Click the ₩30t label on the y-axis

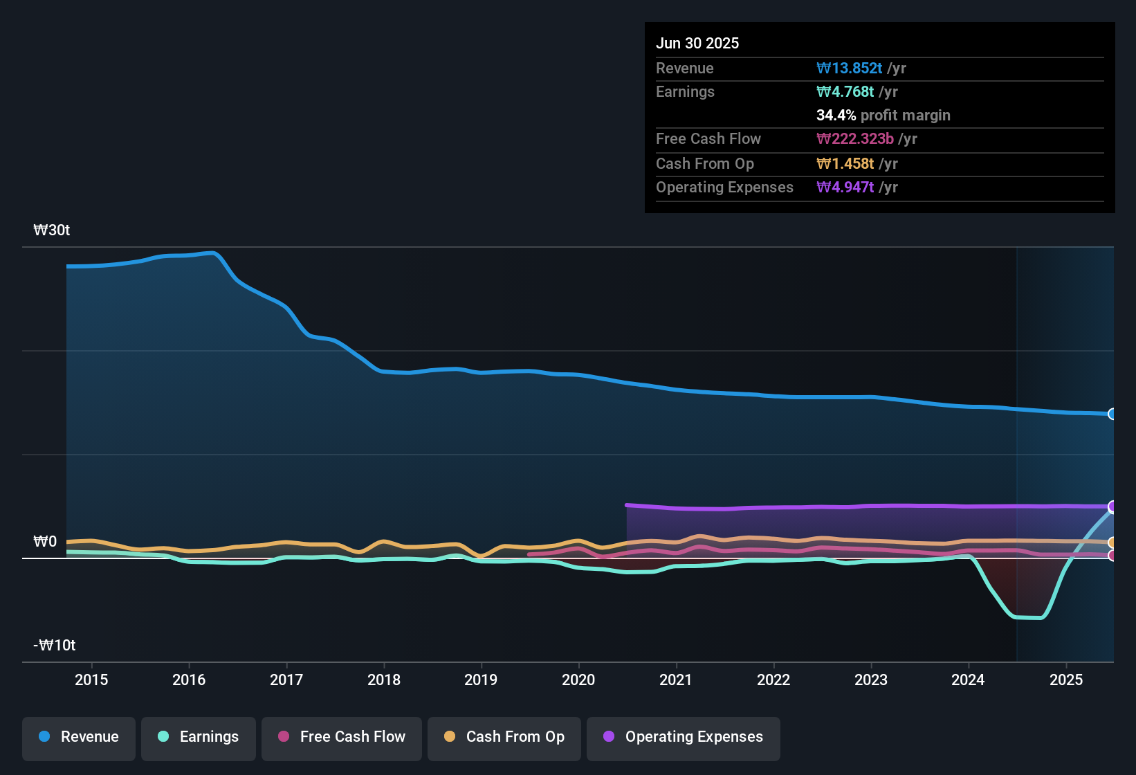point(52,230)
